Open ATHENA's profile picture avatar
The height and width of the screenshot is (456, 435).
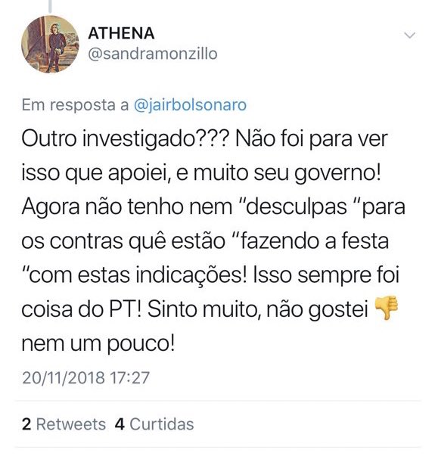[50, 45]
